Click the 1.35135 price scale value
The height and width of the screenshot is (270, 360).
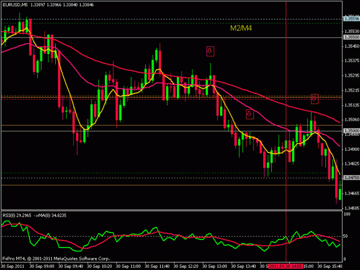352,105
